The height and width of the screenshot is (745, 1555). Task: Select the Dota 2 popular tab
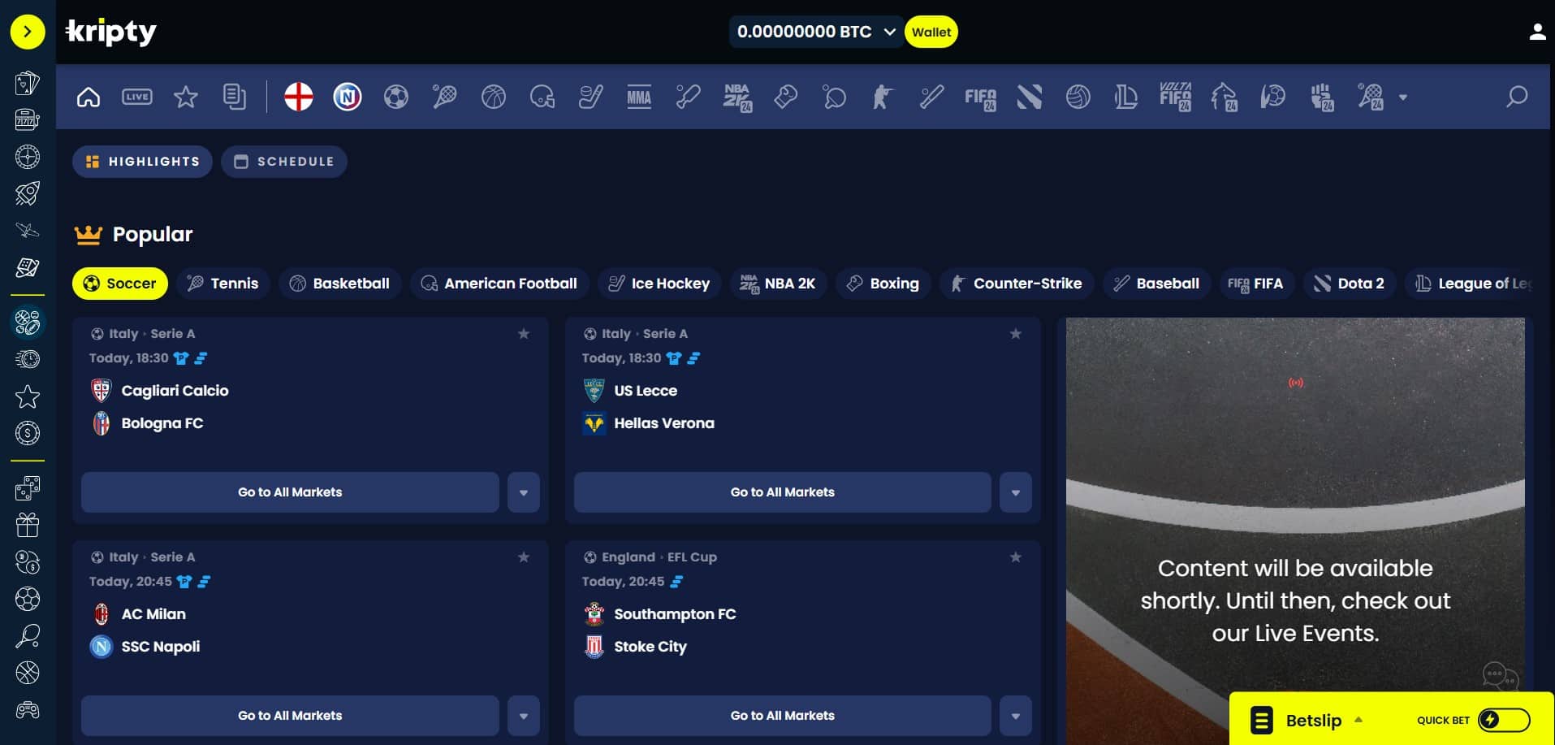[x=1350, y=284]
